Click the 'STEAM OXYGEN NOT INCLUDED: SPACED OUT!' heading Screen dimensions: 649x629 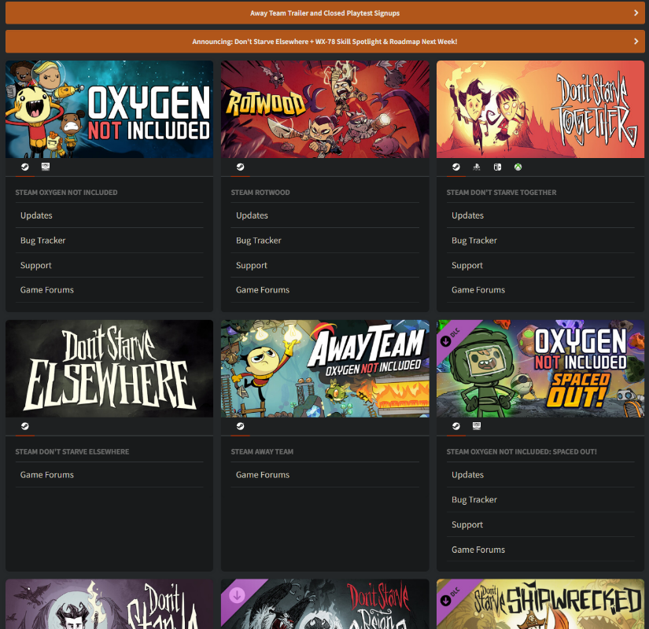point(522,451)
